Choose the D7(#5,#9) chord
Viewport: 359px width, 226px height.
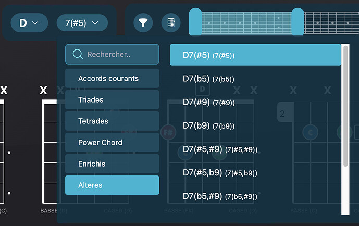[255, 149]
